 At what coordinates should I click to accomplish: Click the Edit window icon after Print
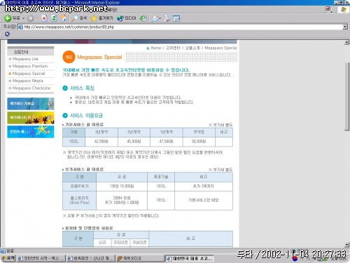click(176, 18)
